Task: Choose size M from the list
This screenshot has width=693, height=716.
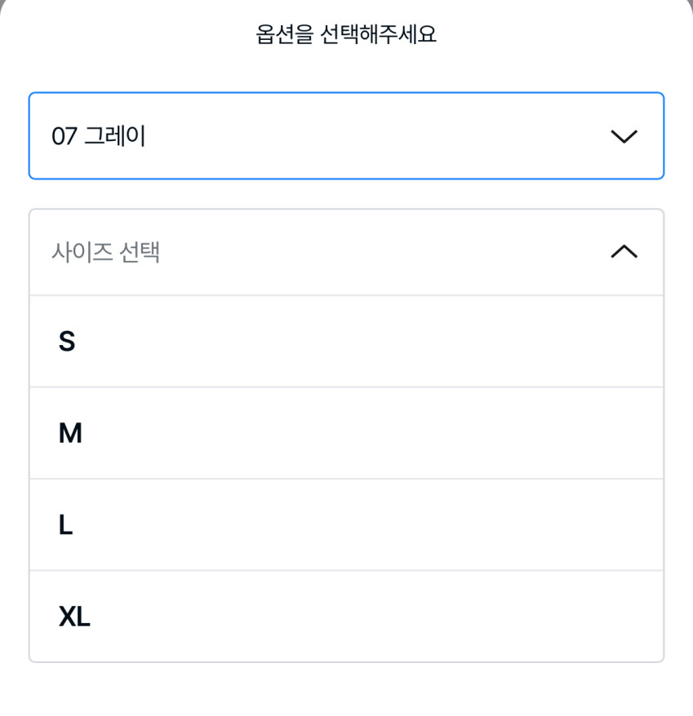Action: pyautogui.click(x=346, y=433)
